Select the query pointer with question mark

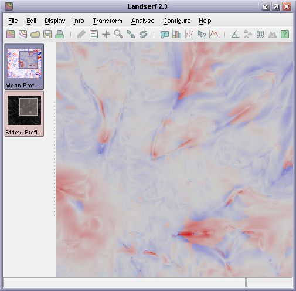point(202,34)
